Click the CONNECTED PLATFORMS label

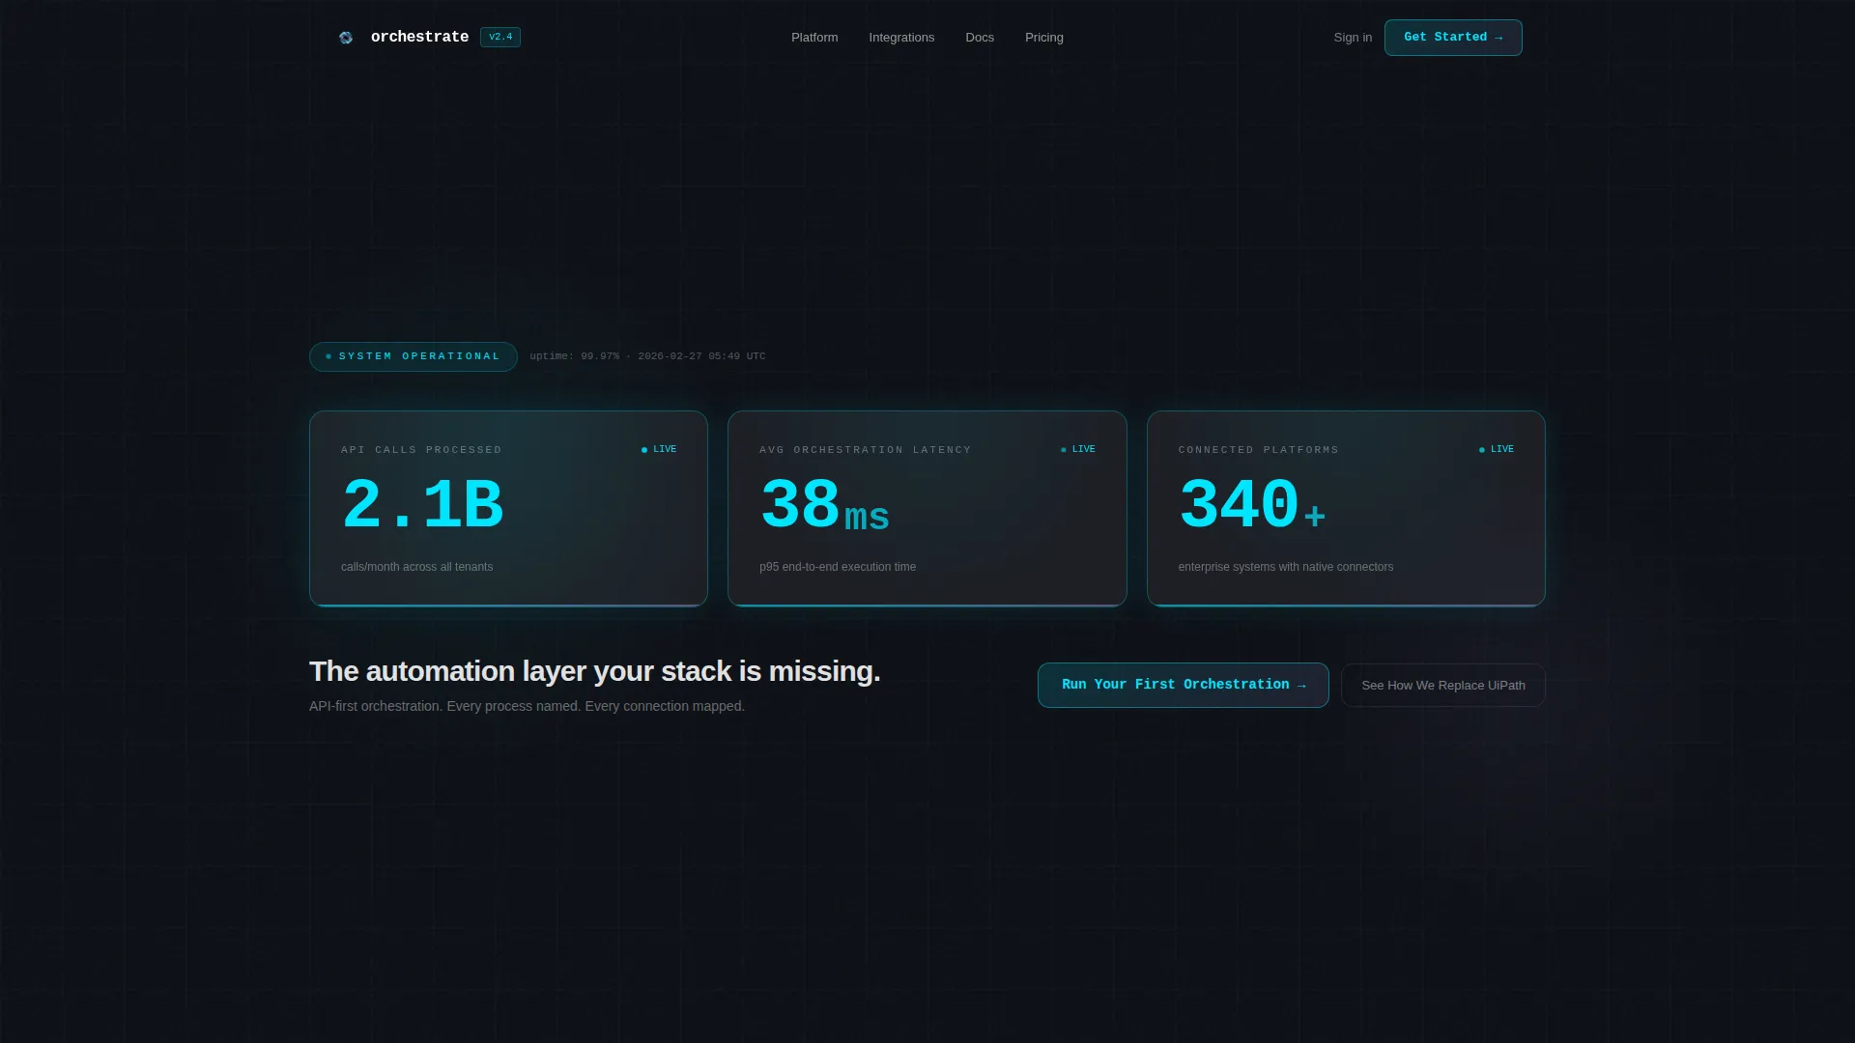coord(1259,450)
